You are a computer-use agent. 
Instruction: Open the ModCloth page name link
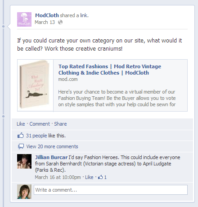(x=47, y=15)
